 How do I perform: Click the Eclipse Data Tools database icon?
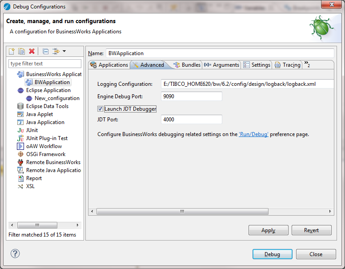(x=20, y=106)
